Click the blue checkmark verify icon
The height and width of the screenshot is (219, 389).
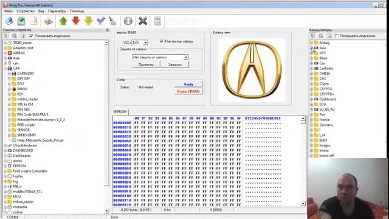[101, 21]
